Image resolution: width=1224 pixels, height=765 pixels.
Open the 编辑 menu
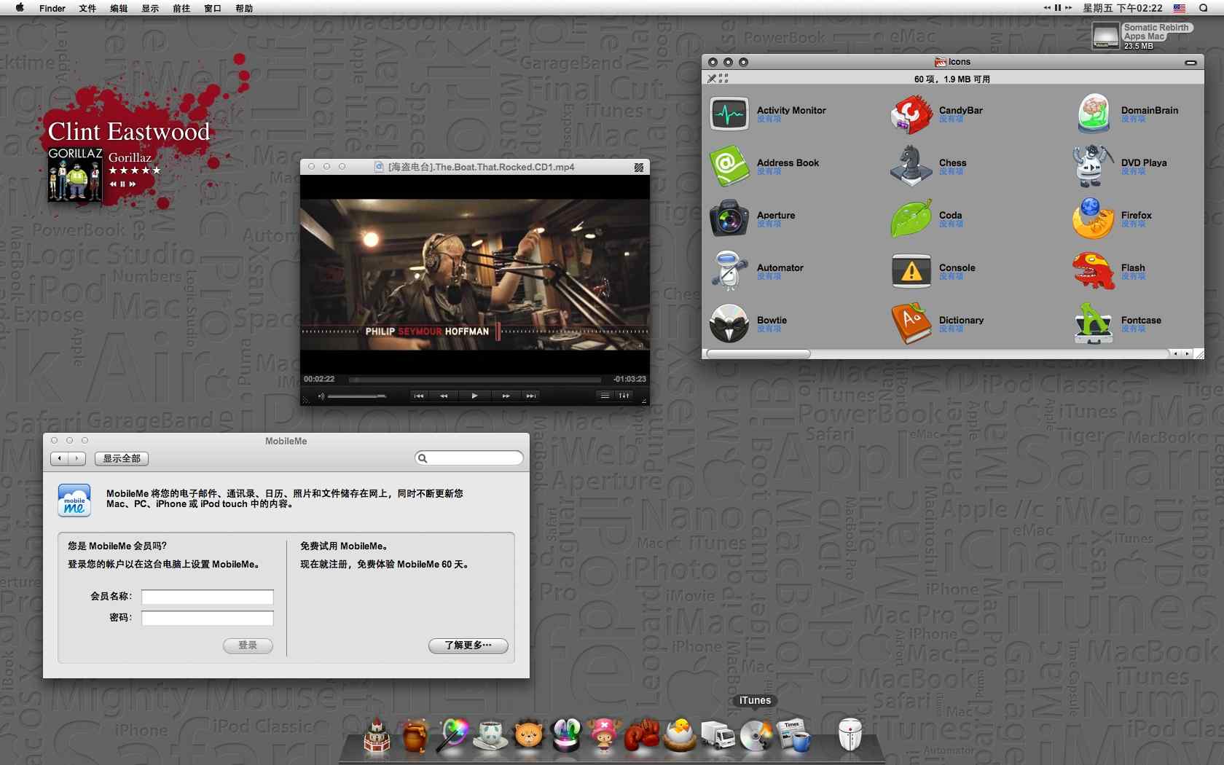[119, 8]
